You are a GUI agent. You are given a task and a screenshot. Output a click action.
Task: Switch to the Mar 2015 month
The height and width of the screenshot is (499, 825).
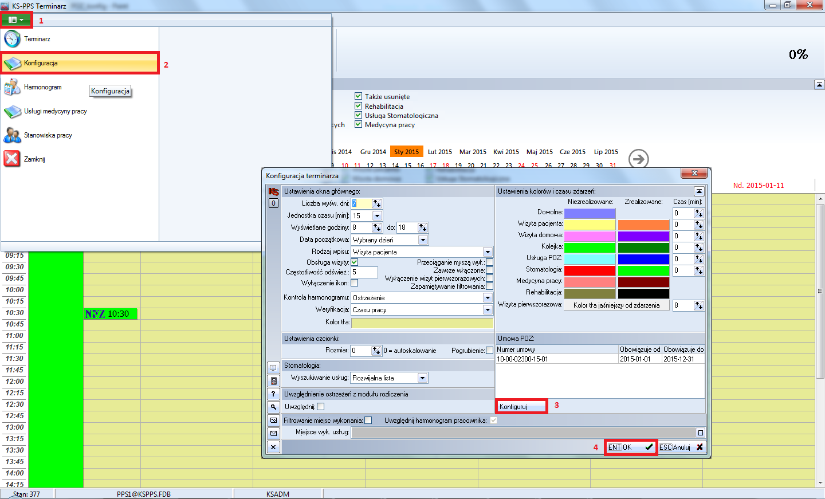(x=473, y=152)
